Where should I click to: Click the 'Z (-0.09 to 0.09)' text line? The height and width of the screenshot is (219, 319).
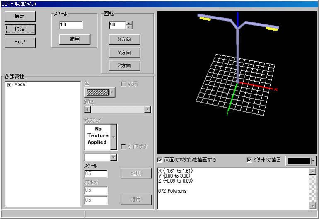[x=175, y=181]
